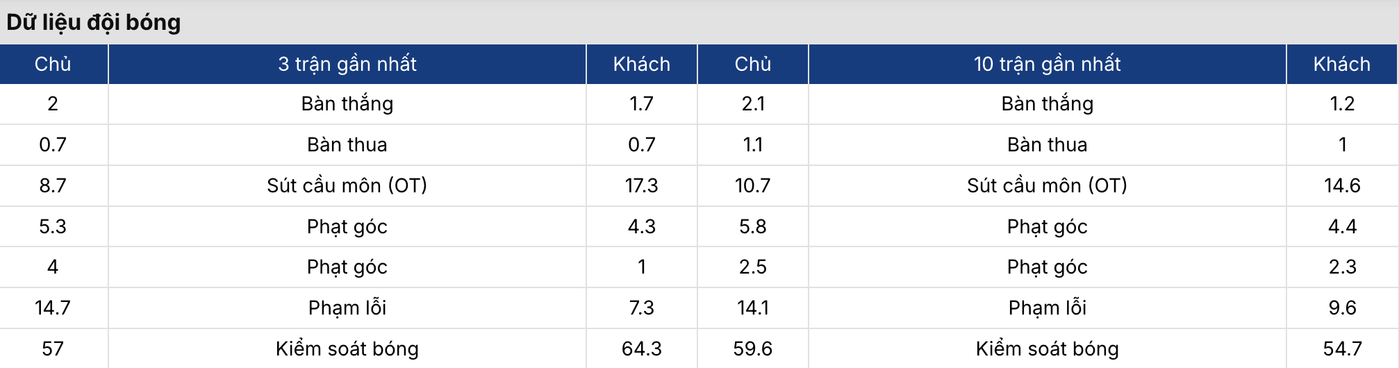The image size is (1399, 368).
Task: Click "Phạm lỗi" row label in 3-match table
Action: coord(347,308)
